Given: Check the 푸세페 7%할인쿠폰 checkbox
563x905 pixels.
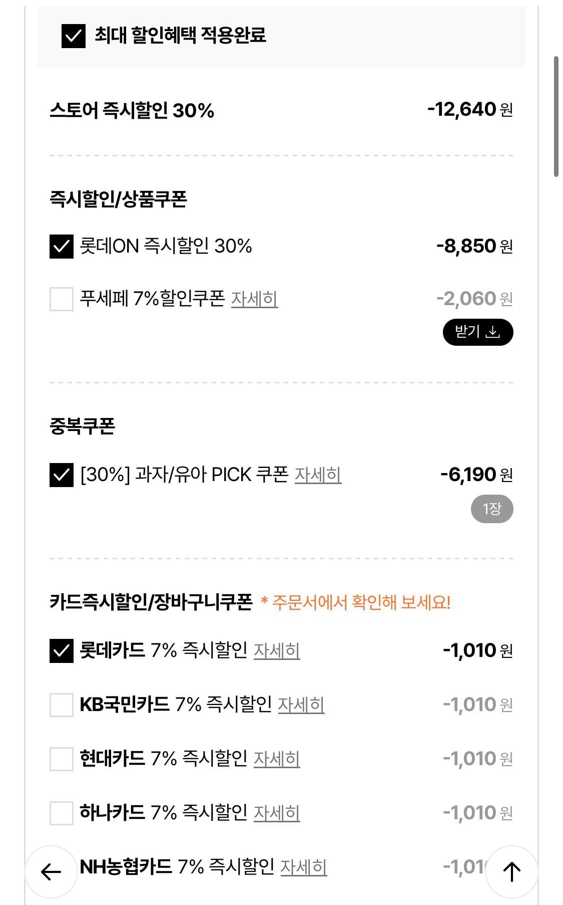Looking at the screenshot, I should 62,299.
